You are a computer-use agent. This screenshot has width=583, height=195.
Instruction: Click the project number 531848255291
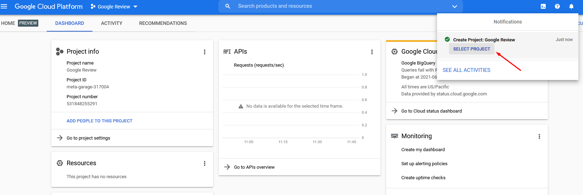(x=82, y=104)
